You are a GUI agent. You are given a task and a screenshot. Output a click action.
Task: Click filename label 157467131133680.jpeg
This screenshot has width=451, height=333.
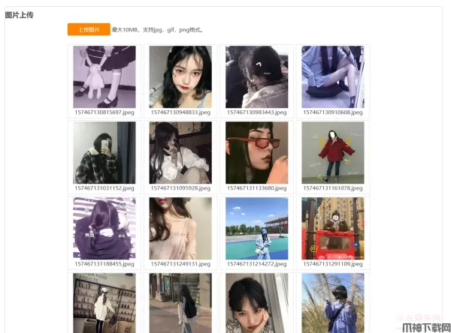[256, 188]
